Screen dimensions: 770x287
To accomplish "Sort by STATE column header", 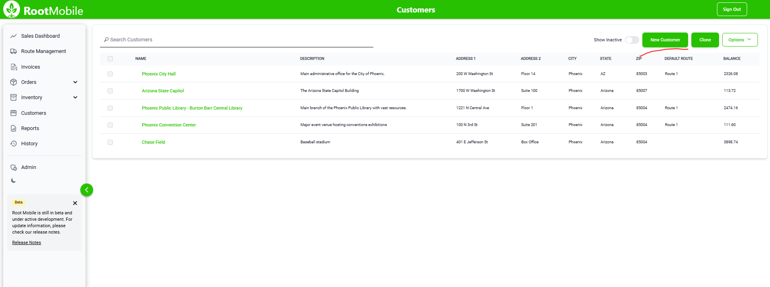I will click(x=605, y=59).
